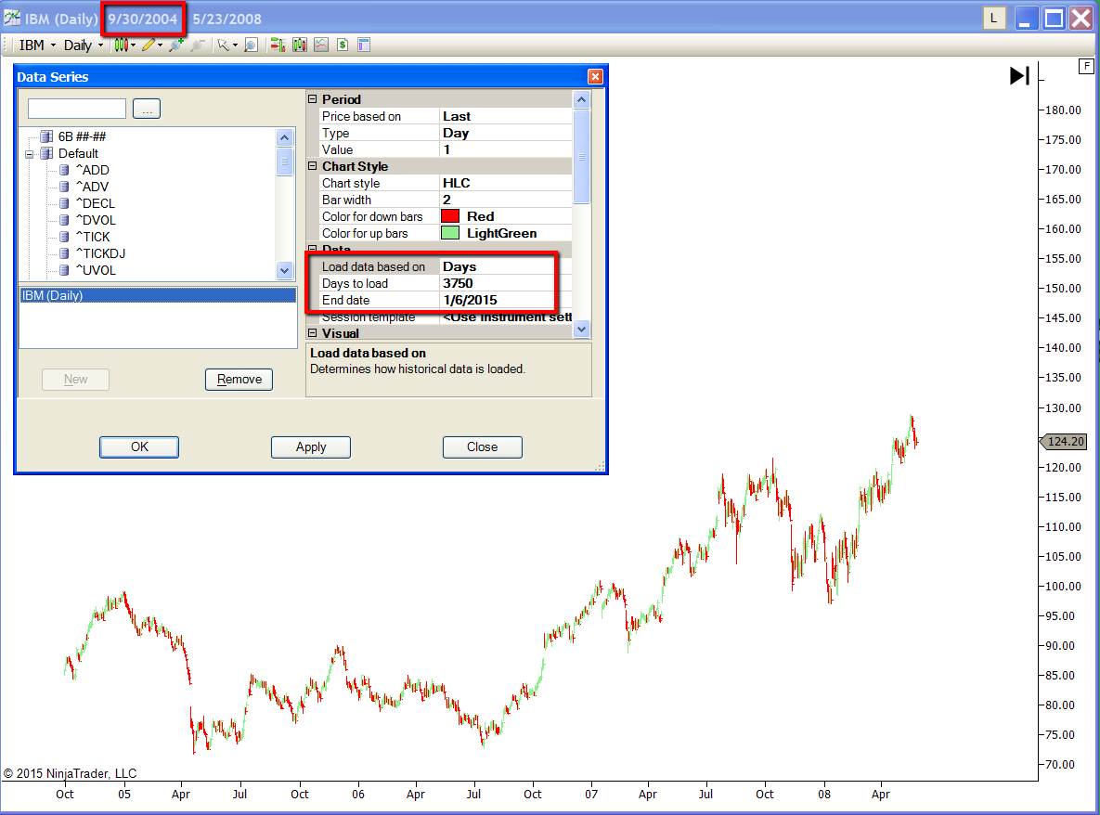Open the indicators line chart icon

(321, 45)
